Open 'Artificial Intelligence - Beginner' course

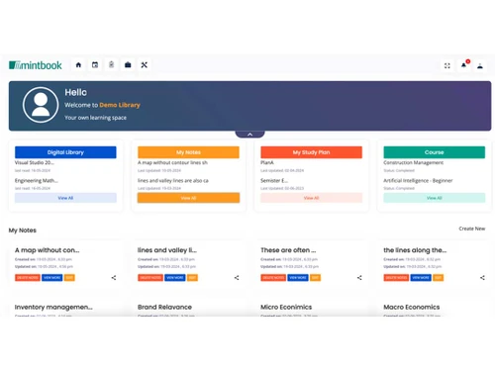418,181
